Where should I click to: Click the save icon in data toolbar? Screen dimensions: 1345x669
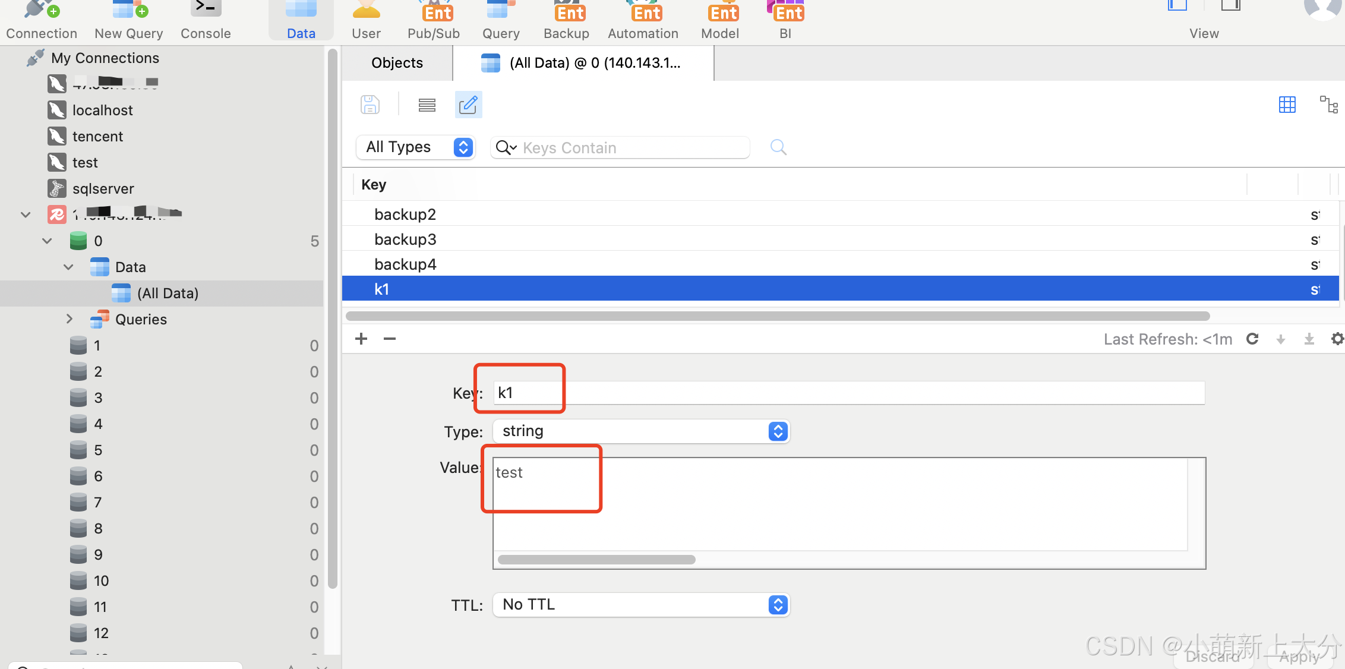370,105
